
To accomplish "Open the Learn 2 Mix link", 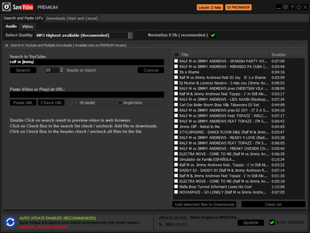I will tap(210, 7).
